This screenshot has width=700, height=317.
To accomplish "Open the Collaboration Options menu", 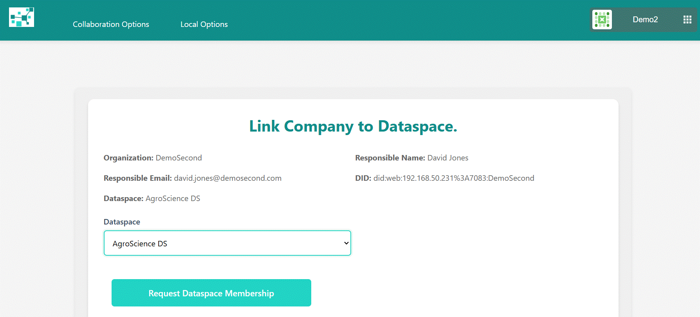I will click(x=111, y=24).
